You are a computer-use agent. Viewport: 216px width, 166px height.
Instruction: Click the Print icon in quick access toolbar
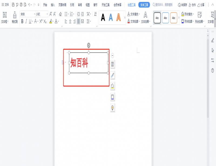[x=21, y=5]
